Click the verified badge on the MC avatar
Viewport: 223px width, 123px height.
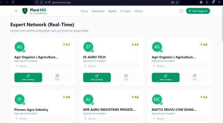[x=161, y=104]
